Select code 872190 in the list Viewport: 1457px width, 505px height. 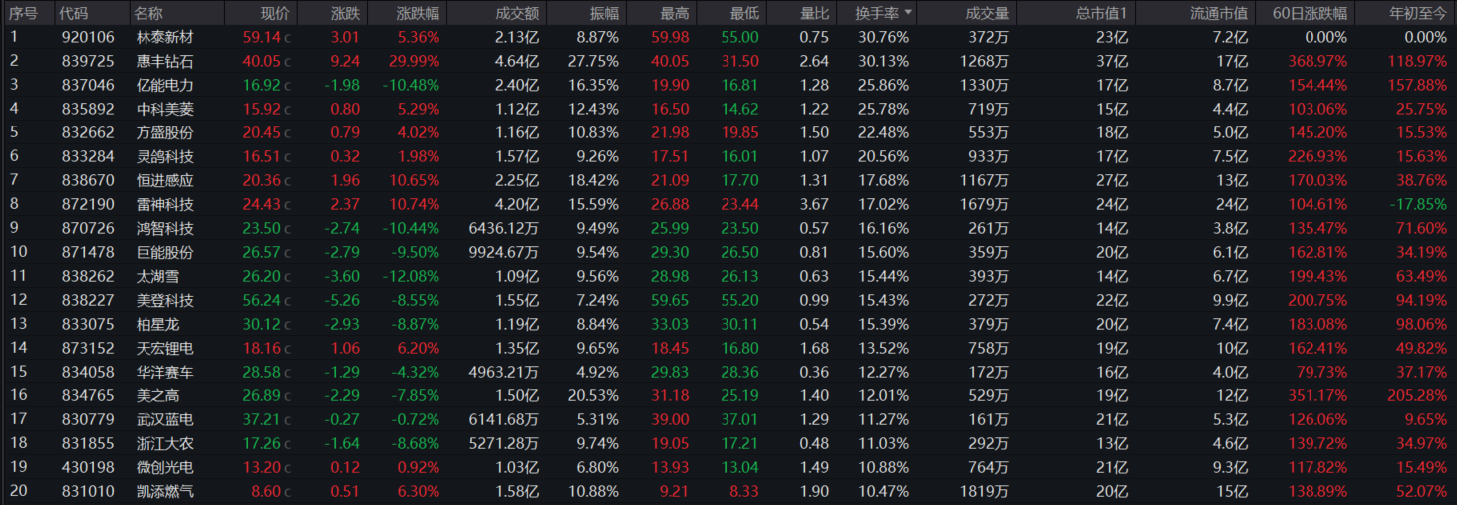[x=88, y=204]
